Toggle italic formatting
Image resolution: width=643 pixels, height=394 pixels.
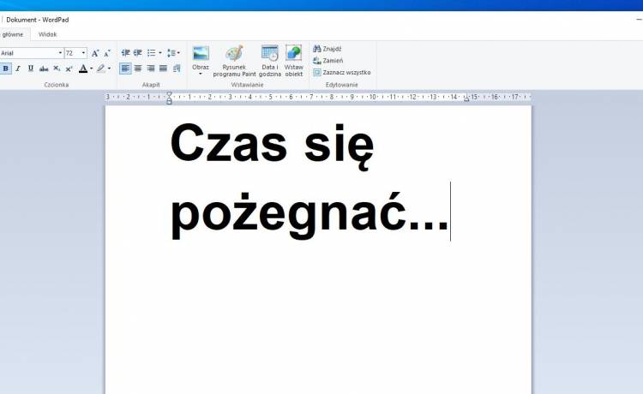18,69
